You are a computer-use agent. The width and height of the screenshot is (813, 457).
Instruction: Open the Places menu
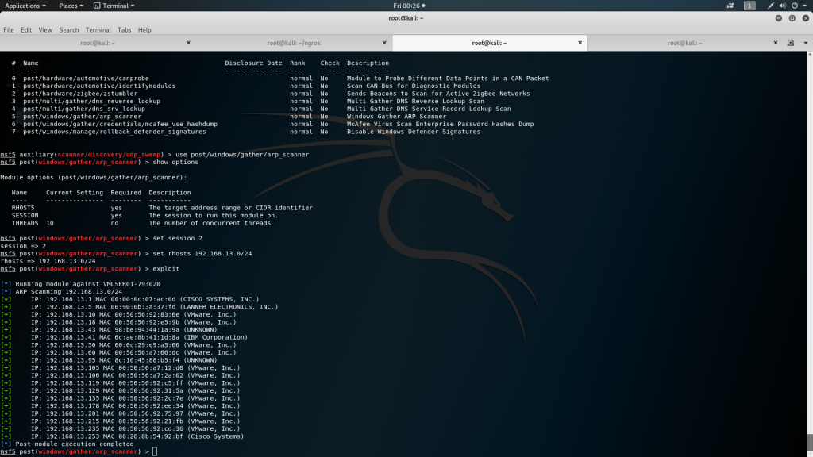click(71, 6)
